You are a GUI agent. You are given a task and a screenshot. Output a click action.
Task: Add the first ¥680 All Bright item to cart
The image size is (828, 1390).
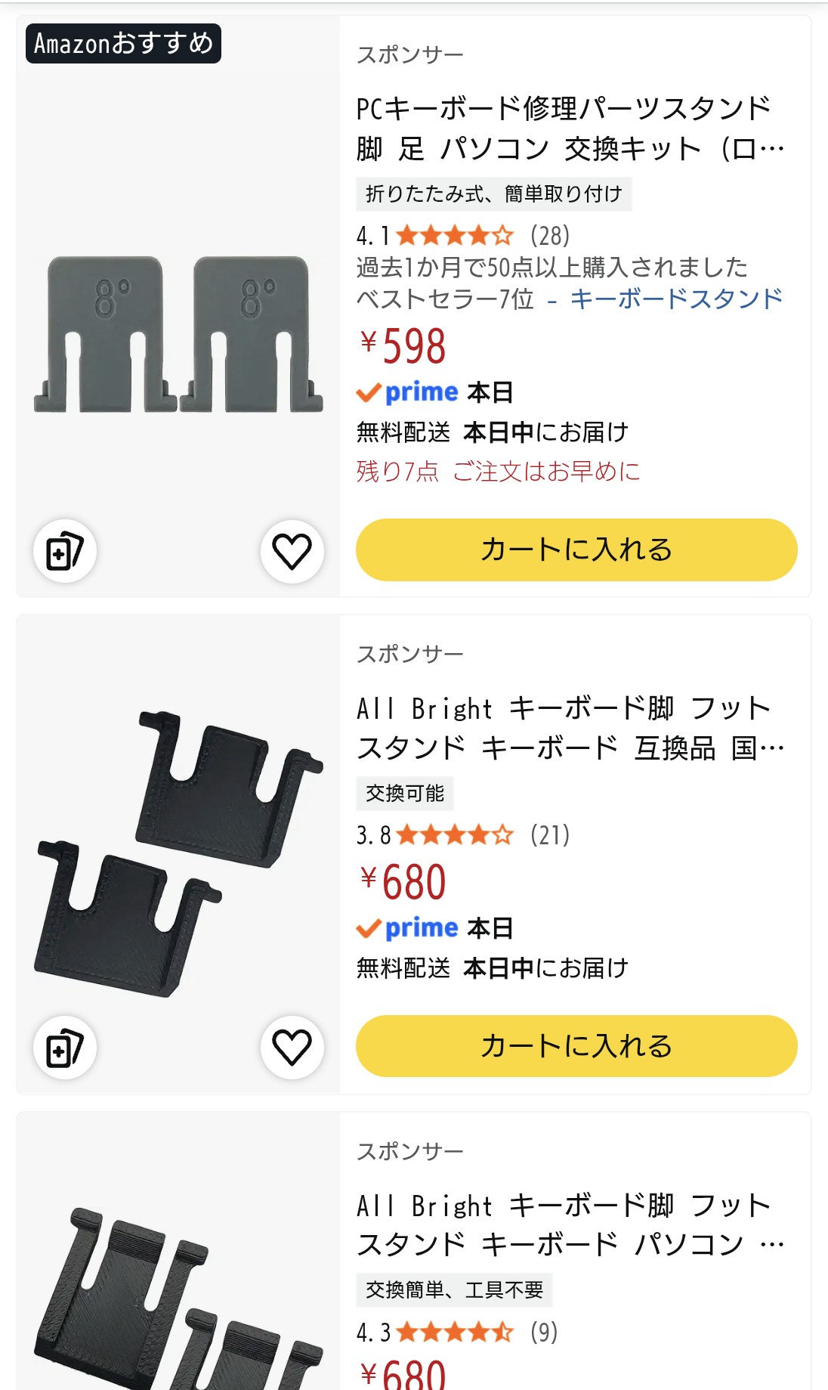576,1046
